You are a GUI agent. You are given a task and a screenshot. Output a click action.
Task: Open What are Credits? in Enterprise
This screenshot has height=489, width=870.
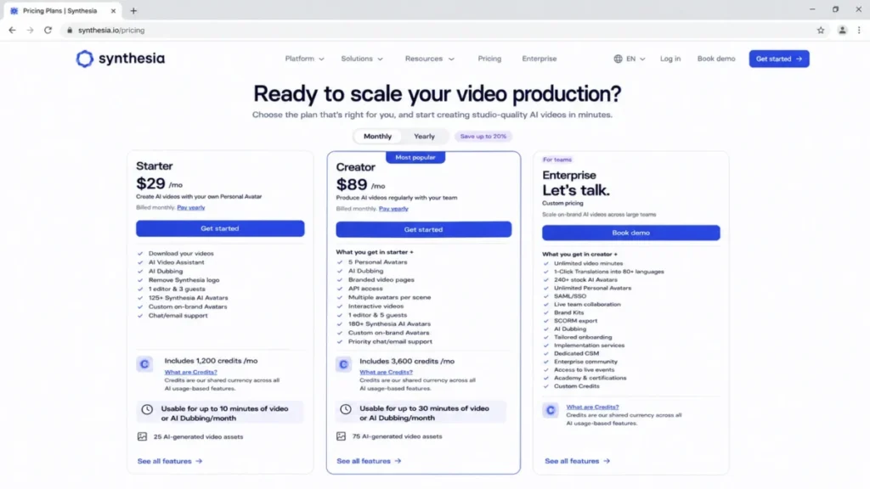(x=592, y=407)
